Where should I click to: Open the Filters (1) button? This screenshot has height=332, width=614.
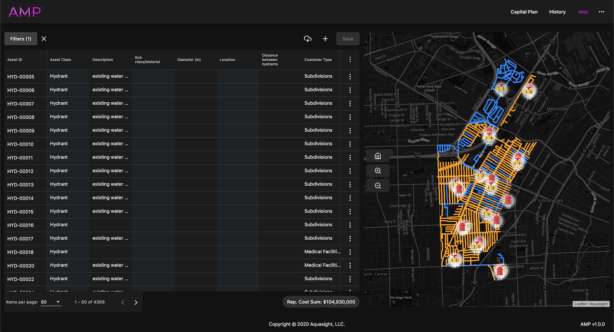[x=21, y=39]
